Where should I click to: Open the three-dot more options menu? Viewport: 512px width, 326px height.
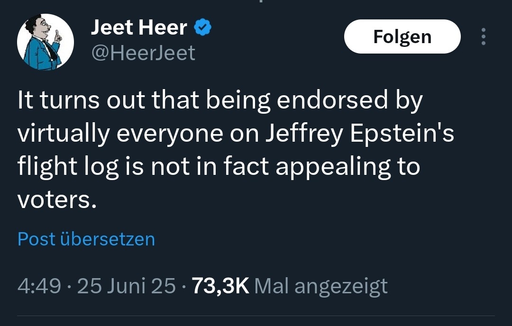(x=483, y=36)
